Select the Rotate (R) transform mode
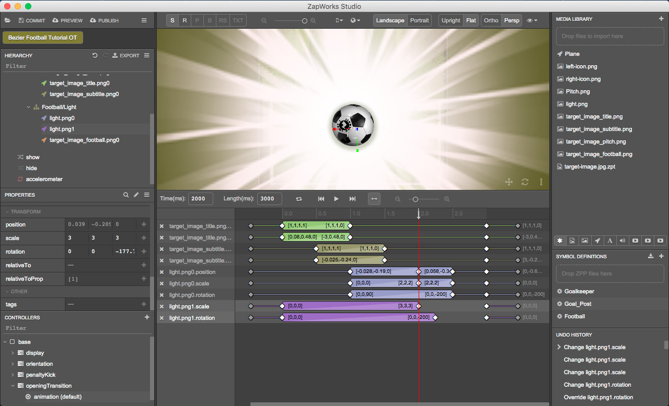Screen dimensions: 669x406 [x=184, y=20]
